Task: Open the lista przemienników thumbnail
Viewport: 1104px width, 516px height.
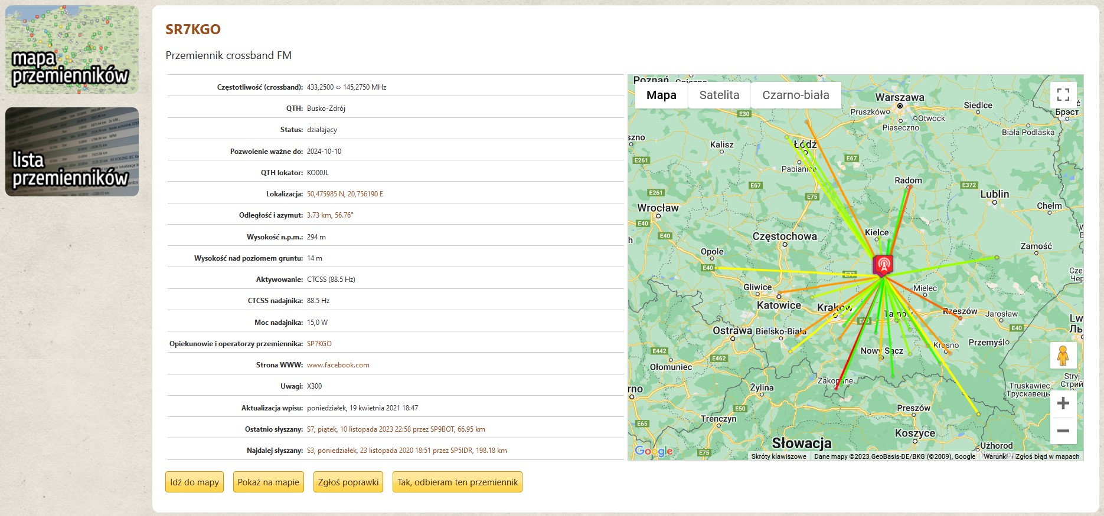Action: pos(72,152)
